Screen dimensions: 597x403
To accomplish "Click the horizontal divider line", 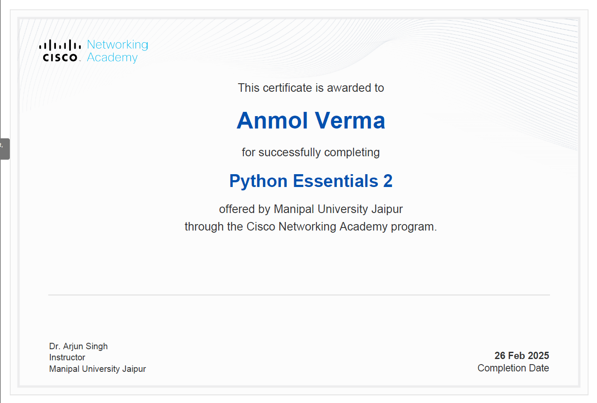I will [x=299, y=295].
